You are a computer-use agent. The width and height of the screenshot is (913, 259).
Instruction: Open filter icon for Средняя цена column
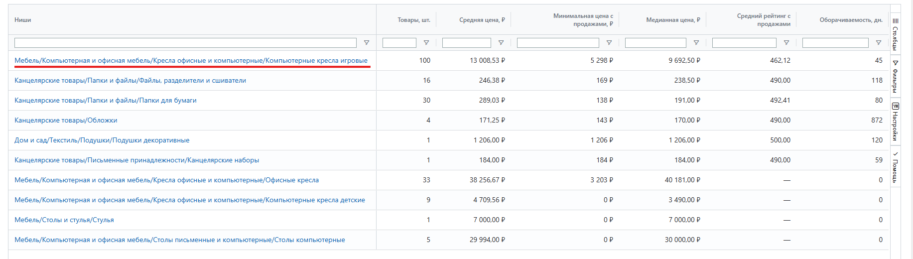click(501, 43)
